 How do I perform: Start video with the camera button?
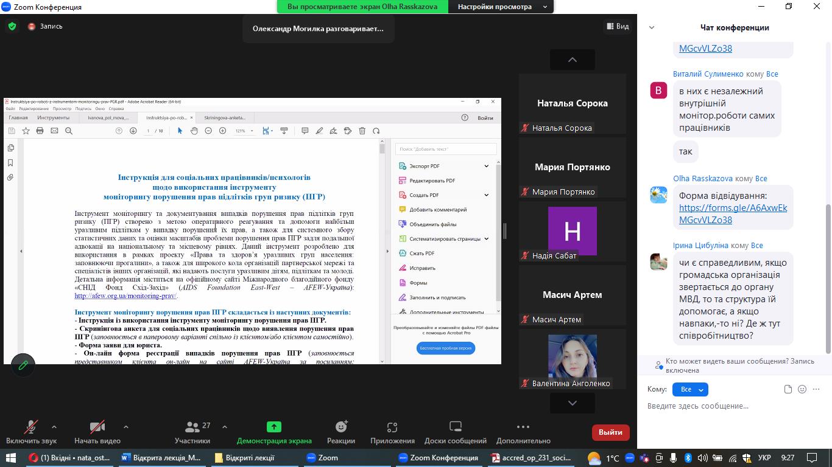(x=97, y=427)
